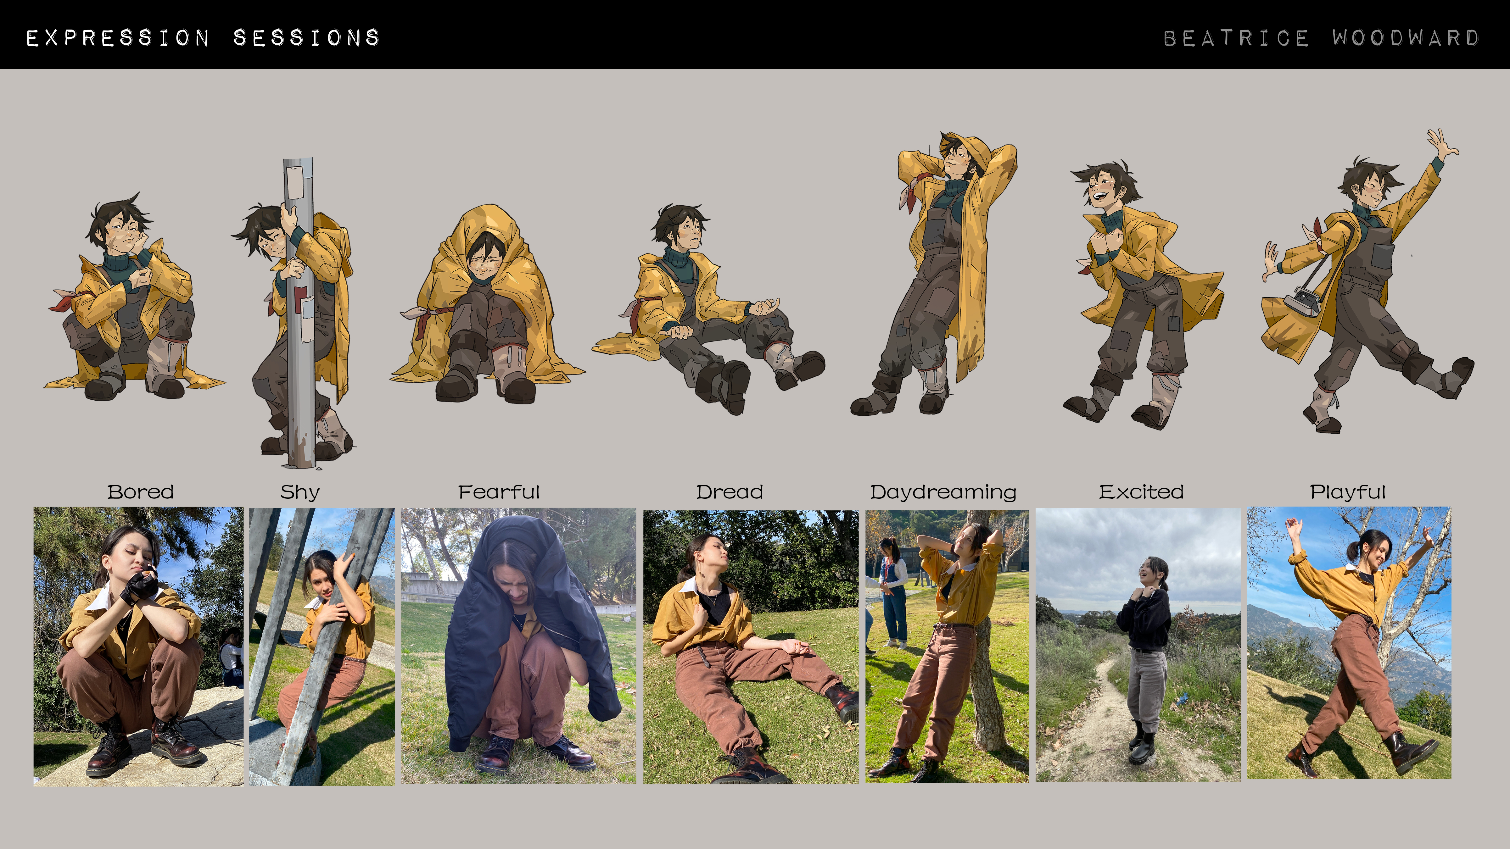This screenshot has width=1510, height=849.
Task: Click the Fearful caption label
Action: tap(498, 492)
